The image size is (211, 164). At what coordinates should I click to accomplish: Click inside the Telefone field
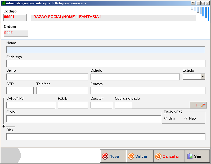[62, 90]
